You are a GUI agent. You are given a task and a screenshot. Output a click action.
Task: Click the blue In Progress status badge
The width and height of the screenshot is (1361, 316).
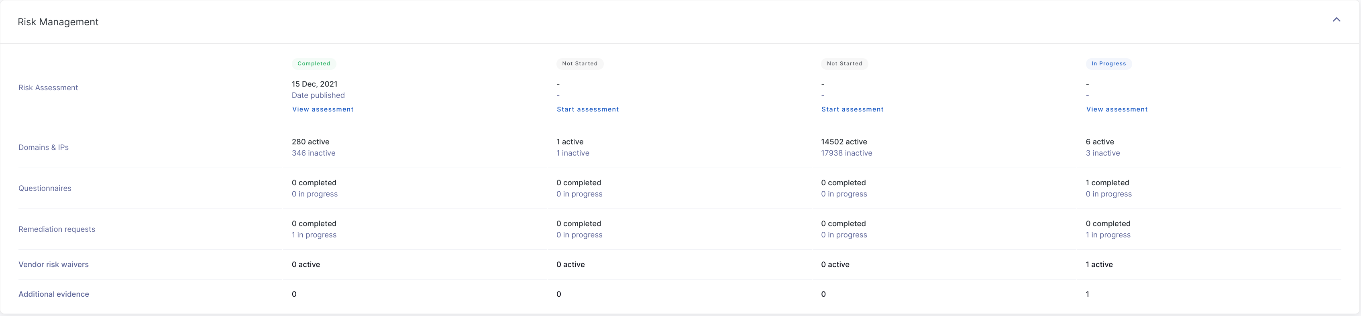pos(1108,63)
